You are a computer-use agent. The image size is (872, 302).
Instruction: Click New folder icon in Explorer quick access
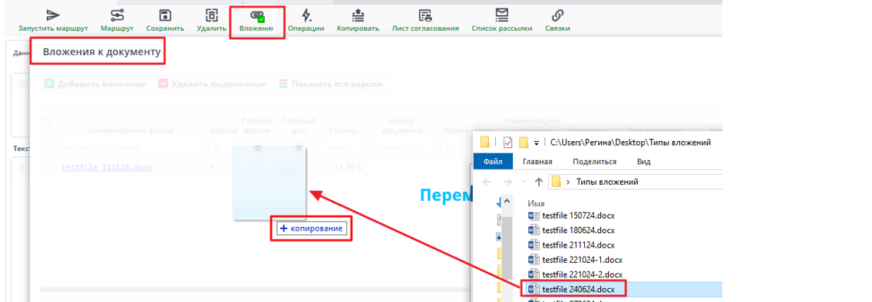tap(524, 142)
